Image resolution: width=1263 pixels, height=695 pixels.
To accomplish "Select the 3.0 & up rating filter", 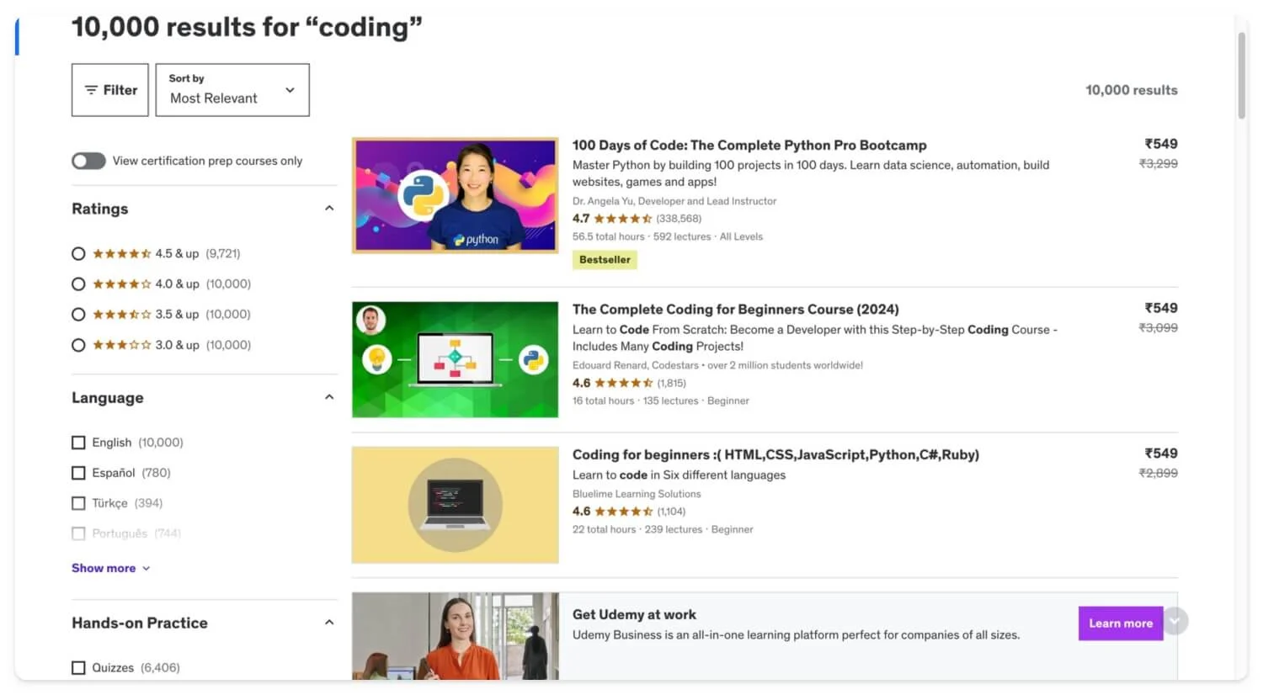I will click(78, 345).
